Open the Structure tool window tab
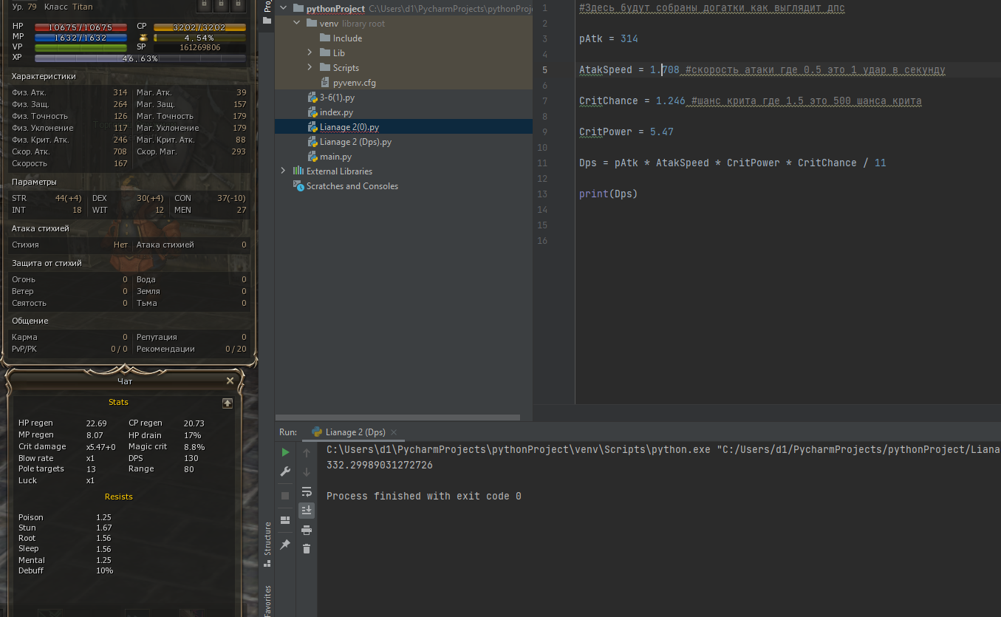The width and height of the screenshot is (1001, 617). click(x=267, y=538)
